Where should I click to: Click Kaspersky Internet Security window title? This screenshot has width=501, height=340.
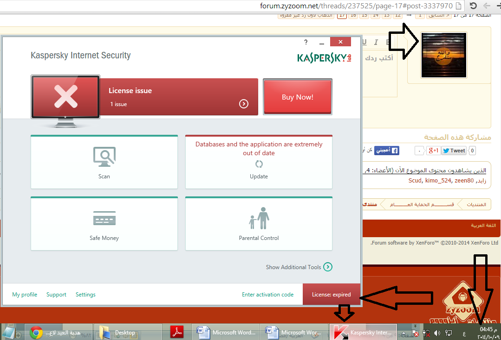[80, 56]
